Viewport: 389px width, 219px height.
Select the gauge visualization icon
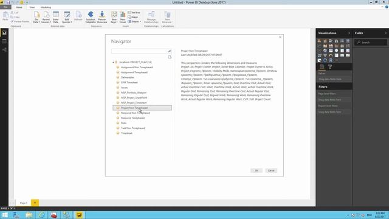click(x=331, y=55)
